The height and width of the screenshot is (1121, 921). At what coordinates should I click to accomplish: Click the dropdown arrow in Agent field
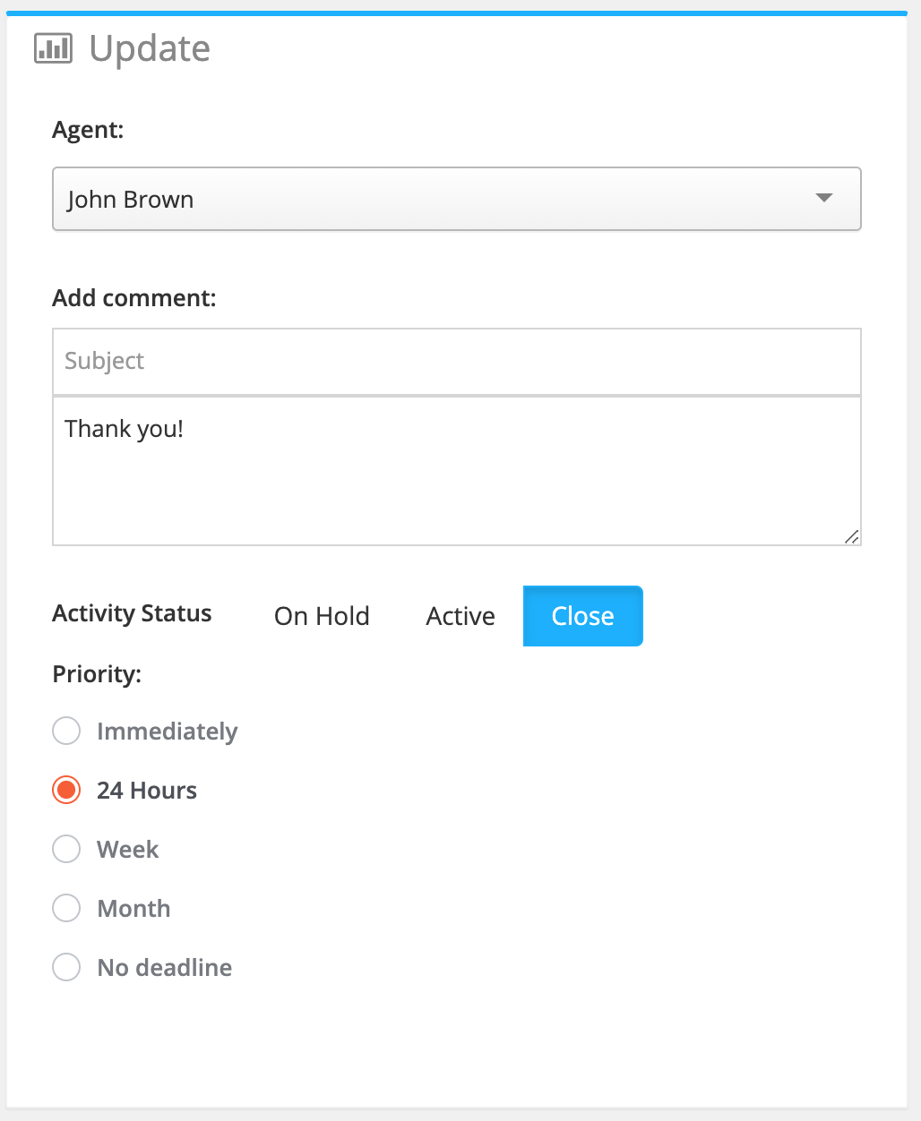824,198
